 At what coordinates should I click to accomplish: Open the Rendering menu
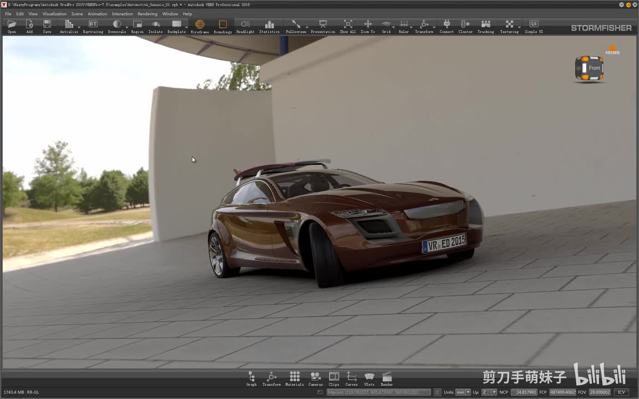tap(148, 14)
